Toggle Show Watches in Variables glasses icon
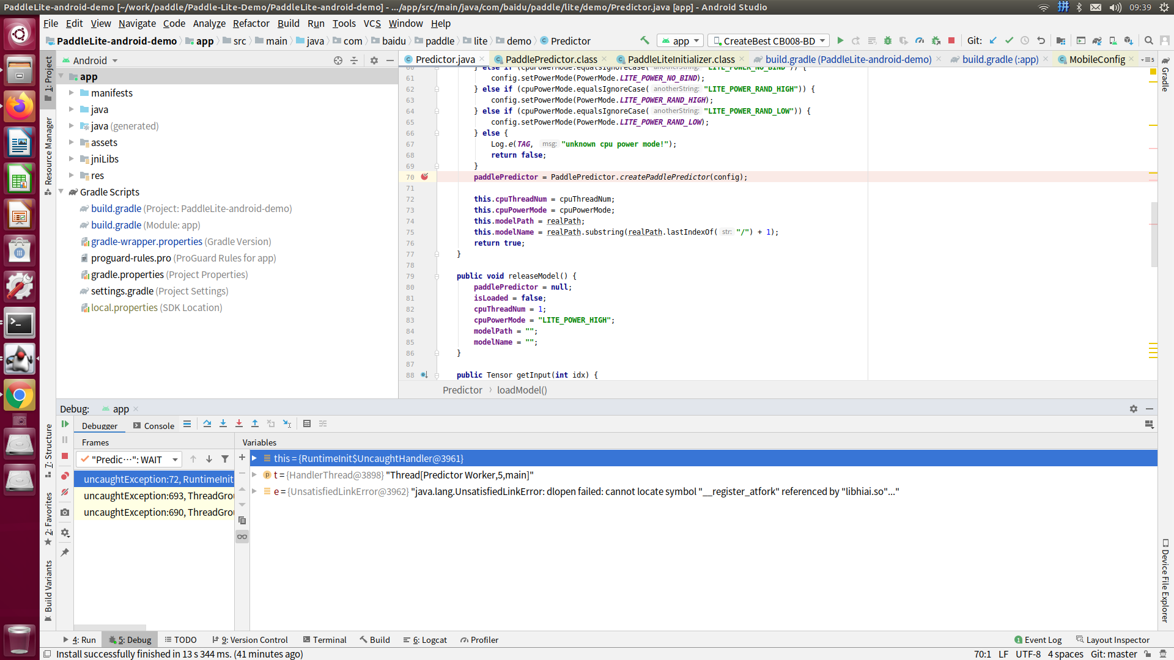Screen dimensions: 1174x660 [242, 537]
